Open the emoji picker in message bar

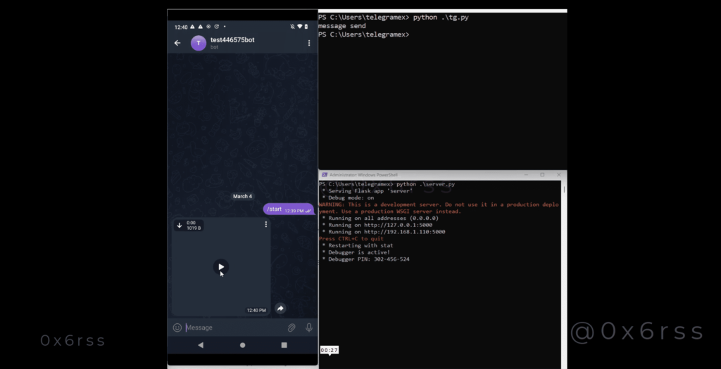click(x=177, y=328)
